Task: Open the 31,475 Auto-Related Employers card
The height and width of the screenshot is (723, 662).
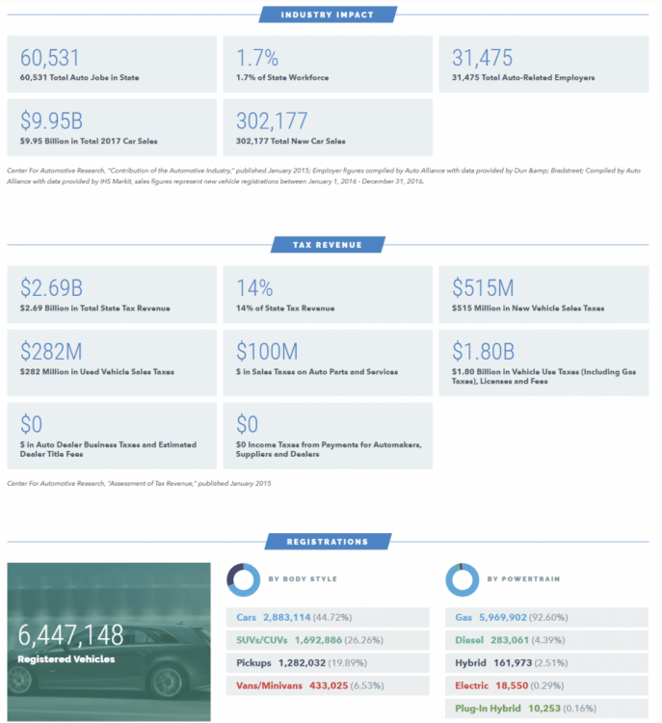Action: (x=543, y=64)
